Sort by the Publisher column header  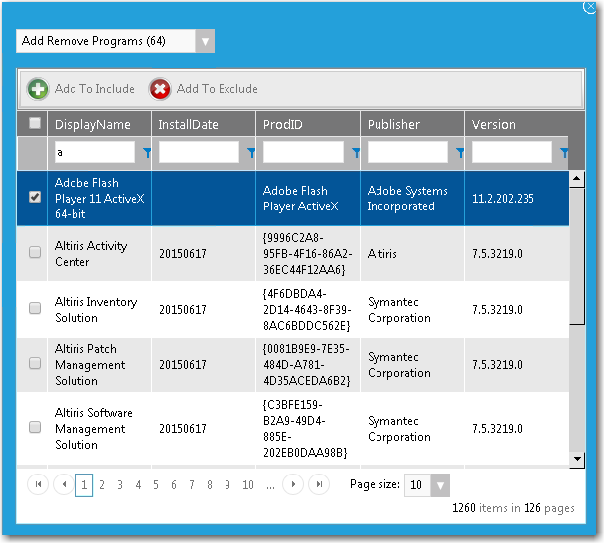394,125
